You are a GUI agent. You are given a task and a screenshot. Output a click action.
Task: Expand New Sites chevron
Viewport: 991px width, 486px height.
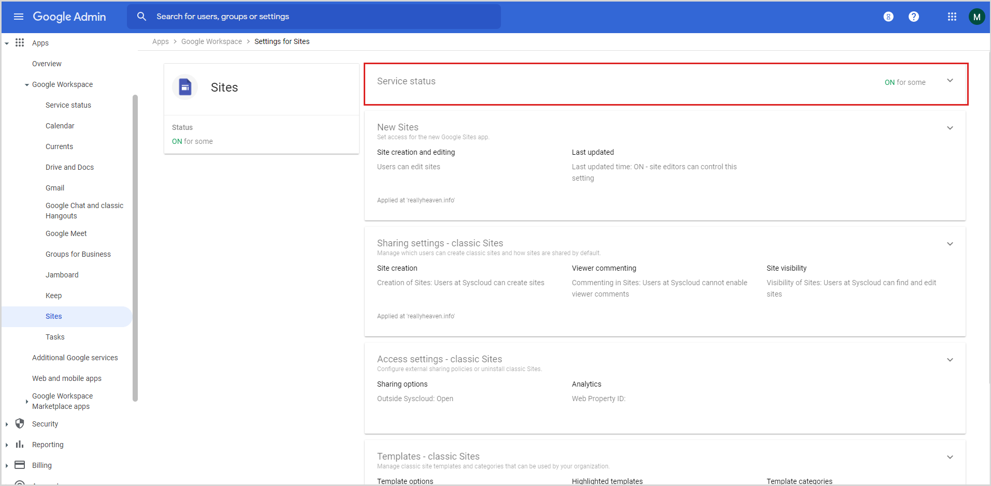[x=950, y=128]
